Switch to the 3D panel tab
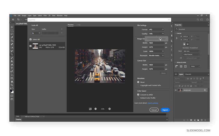 click(176, 74)
